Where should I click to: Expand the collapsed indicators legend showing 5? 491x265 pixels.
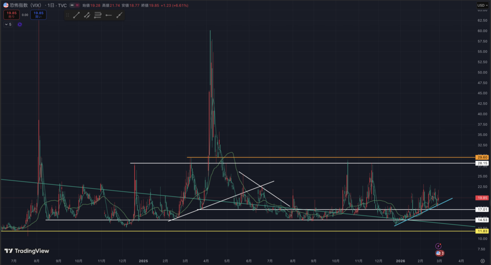8,24
